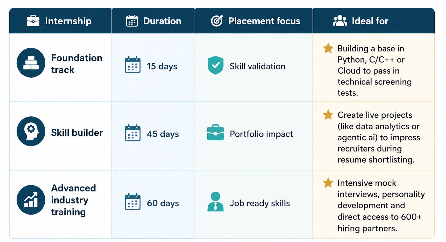Click the person icon beside Job ready skills

pyautogui.click(x=215, y=201)
